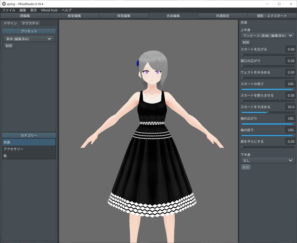Open the ヘルプ menu
Viewport: 297px width, 243px height.
pyautogui.click(x=67, y=10)
